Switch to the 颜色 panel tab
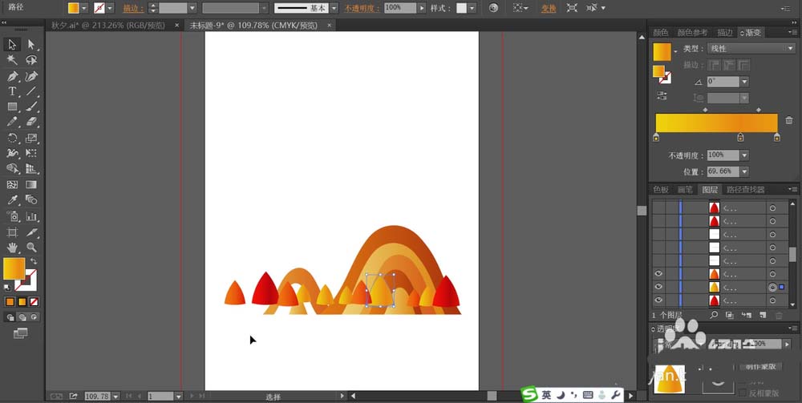 pyautogui.click(x=660, y=32)
